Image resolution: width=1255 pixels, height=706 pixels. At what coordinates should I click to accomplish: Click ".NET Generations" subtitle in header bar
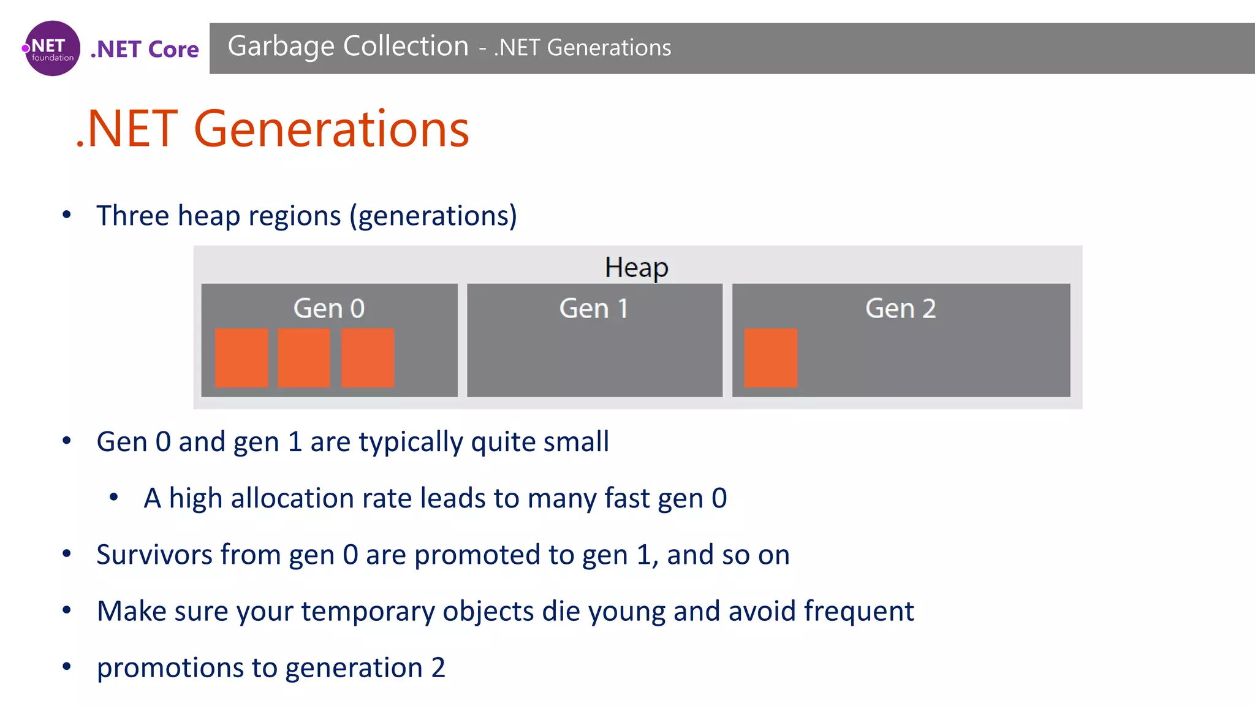(x=582, y=48)
